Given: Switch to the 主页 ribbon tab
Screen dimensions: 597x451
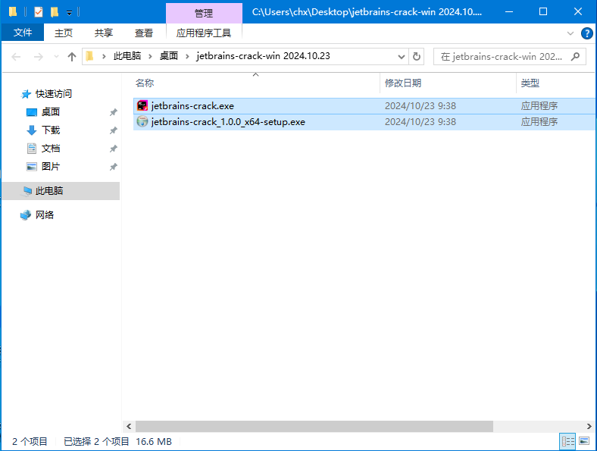Looking at the screenshot, I should click(x=63, y=33).
